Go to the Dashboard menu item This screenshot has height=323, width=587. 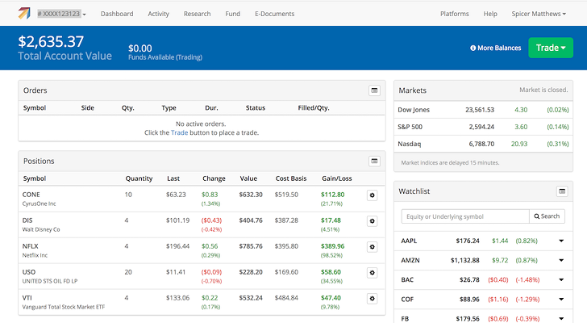[117, 14]
